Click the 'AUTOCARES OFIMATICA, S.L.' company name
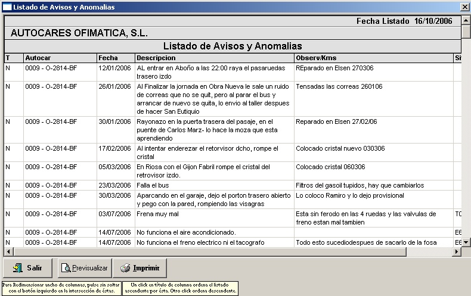The height and width of the screenshot is (296, 471). [79, 33]
